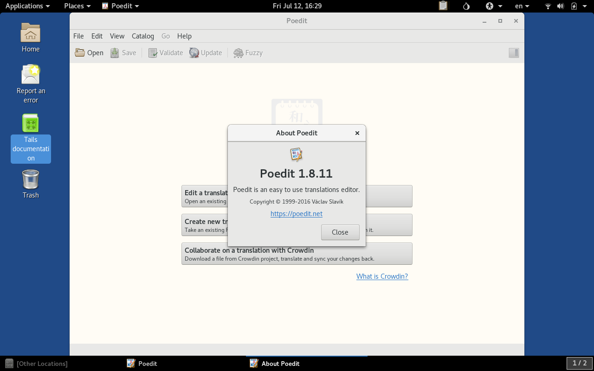Screen dimensions: 594x371
Task: Click 'Edit a translation' button
Action: (x=297, y=196)
